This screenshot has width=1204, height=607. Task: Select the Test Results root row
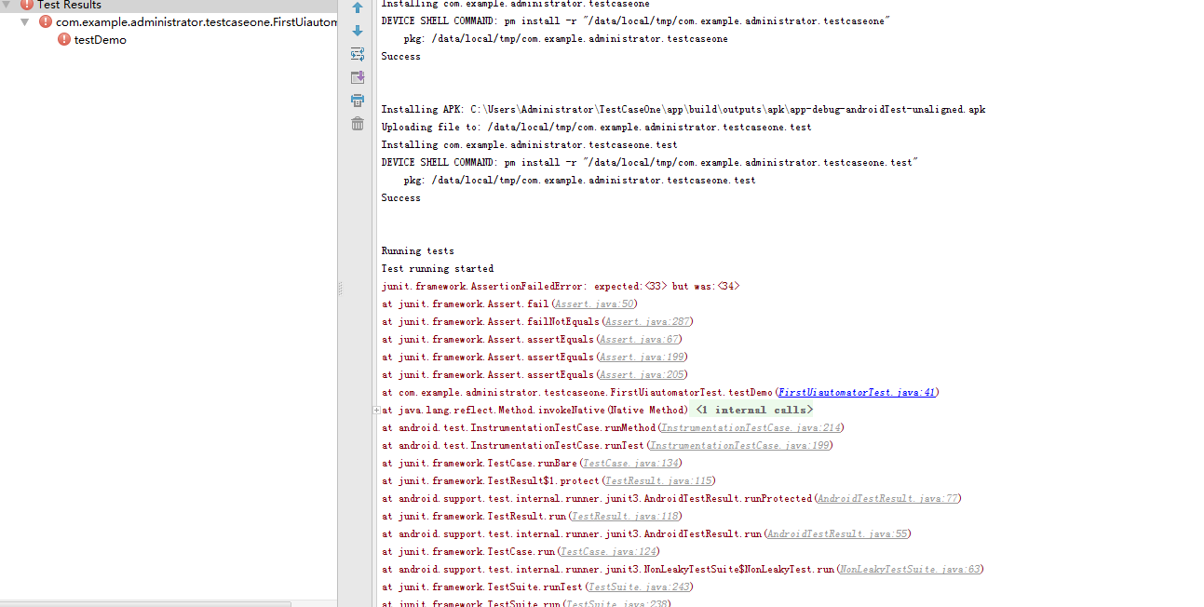[x=169, y=5]
